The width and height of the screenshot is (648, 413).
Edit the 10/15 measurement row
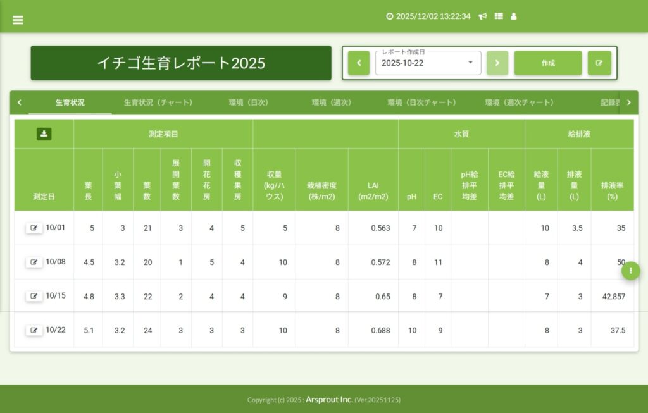[x=34, y=296]
